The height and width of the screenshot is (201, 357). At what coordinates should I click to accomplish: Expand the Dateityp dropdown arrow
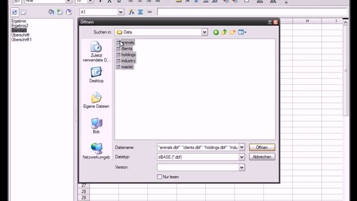click(242, 157)
